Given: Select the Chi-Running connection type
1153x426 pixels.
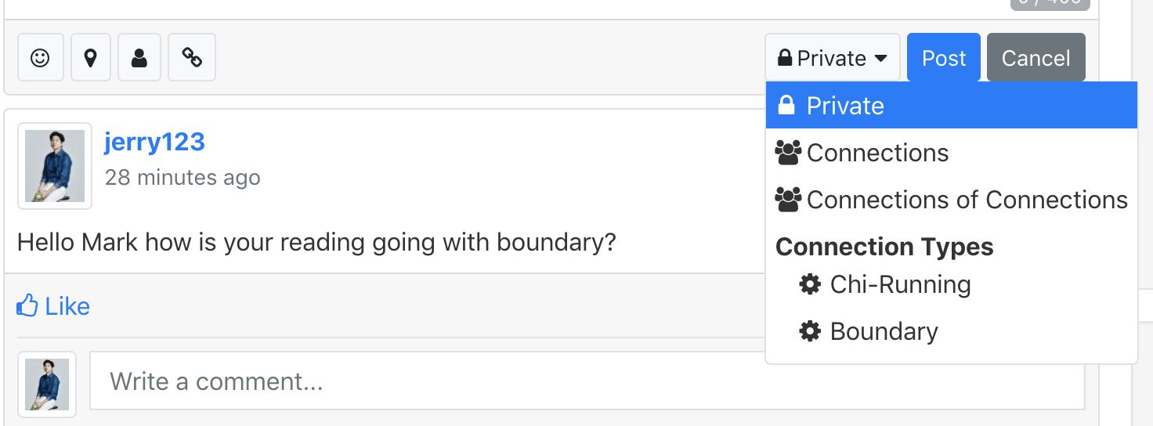Looking at the screenshot, I should click(x=951, y=284).
